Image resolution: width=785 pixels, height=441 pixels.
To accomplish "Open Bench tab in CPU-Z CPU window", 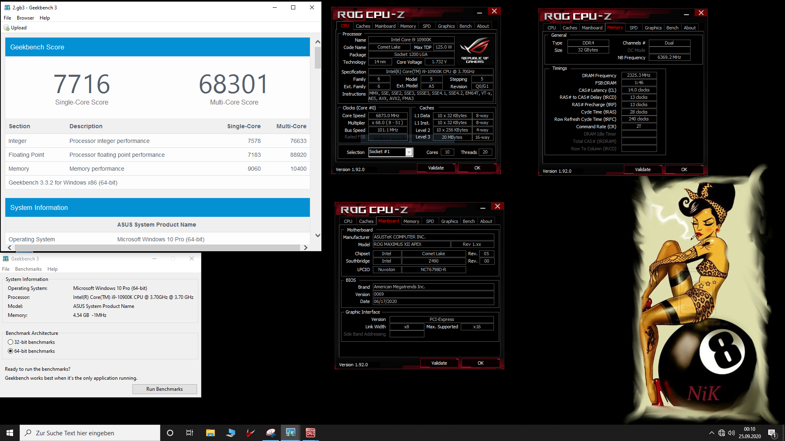I will (465, 26).
